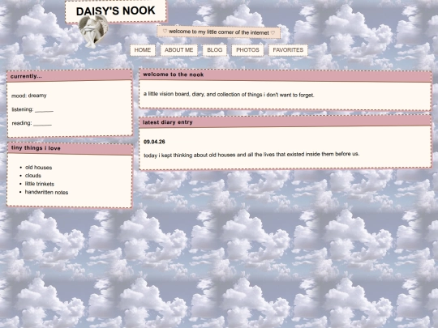The width and height of the screenshot is (438, 328).
Task: Open the FAVORITES navigation button
Action: 288,50
